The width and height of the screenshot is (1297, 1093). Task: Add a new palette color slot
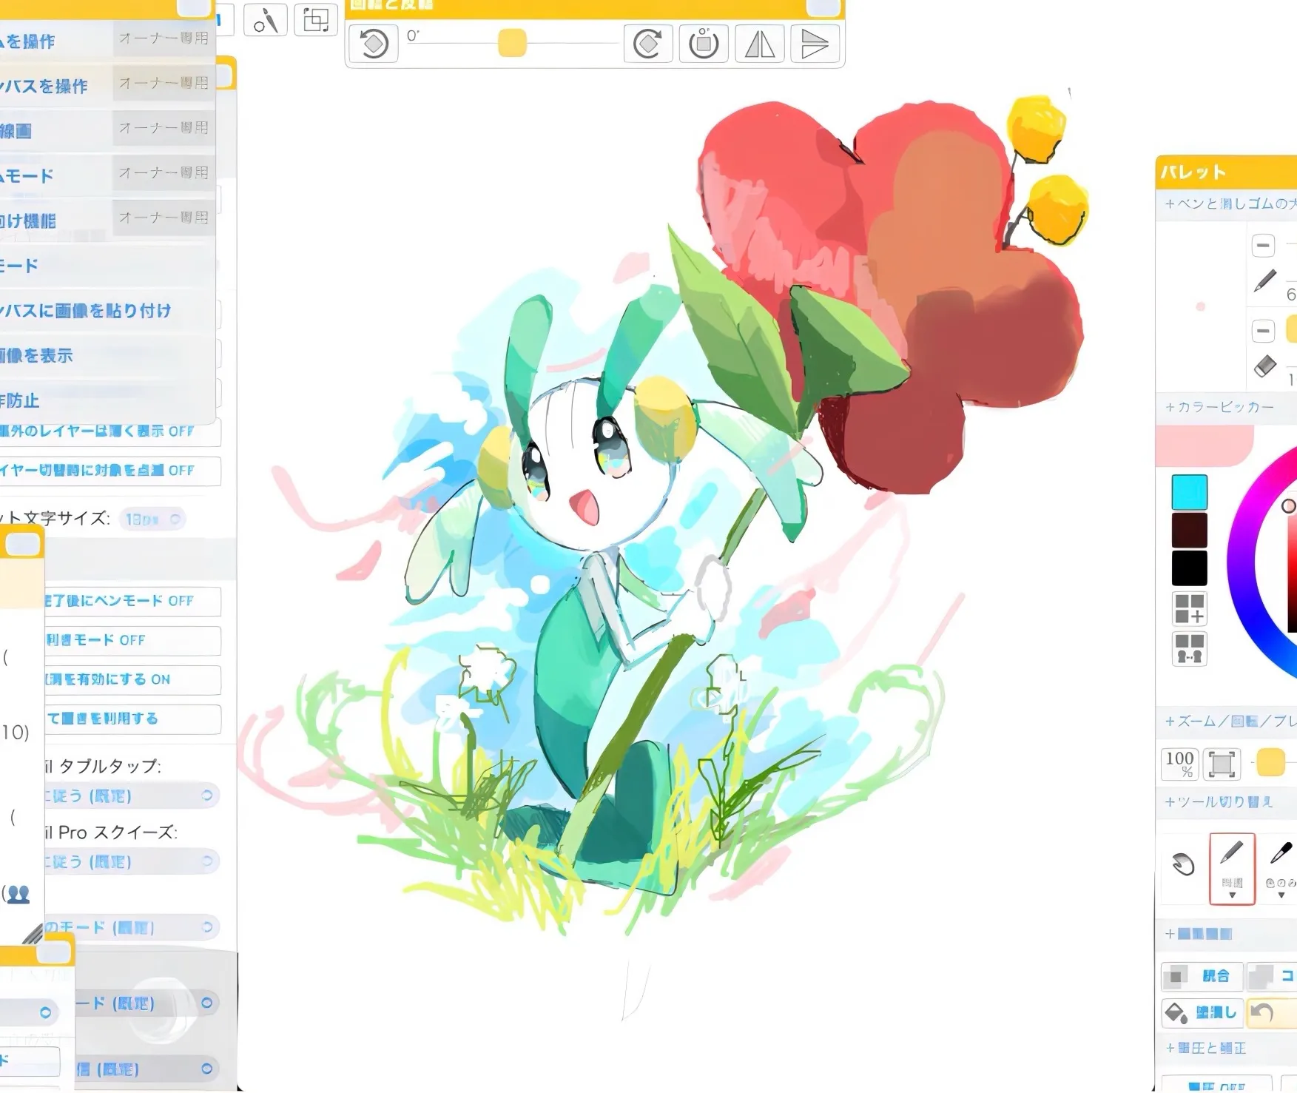1189,608
